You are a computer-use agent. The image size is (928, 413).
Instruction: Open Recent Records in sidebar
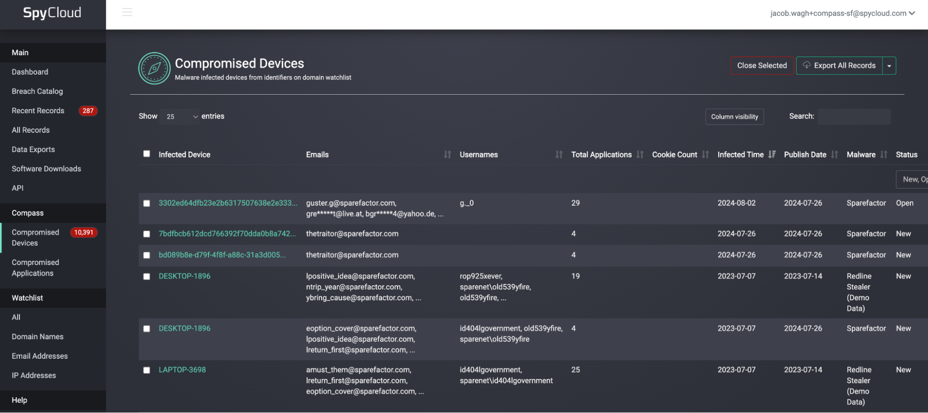38,111
